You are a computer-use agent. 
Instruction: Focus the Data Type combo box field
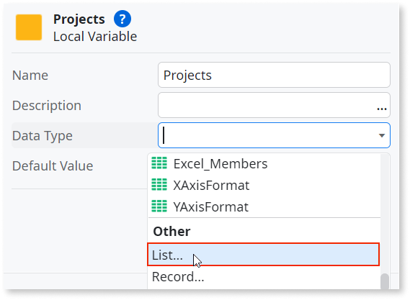click(x=274, y=135)
